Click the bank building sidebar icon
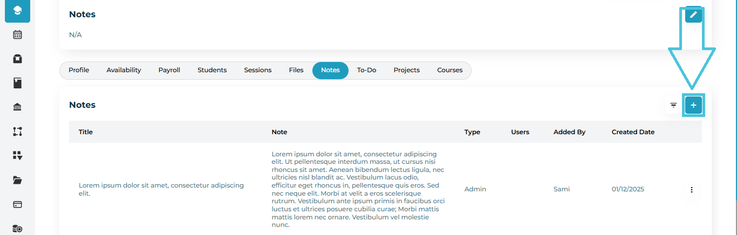Screen dimensions: 737x235 [x=17, y=107]
